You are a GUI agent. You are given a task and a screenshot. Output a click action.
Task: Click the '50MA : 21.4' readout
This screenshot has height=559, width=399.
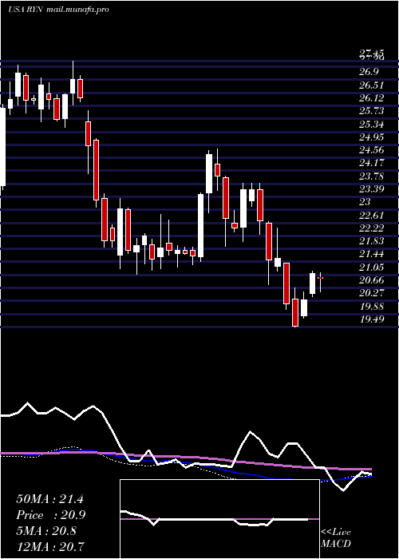point(49,499)
